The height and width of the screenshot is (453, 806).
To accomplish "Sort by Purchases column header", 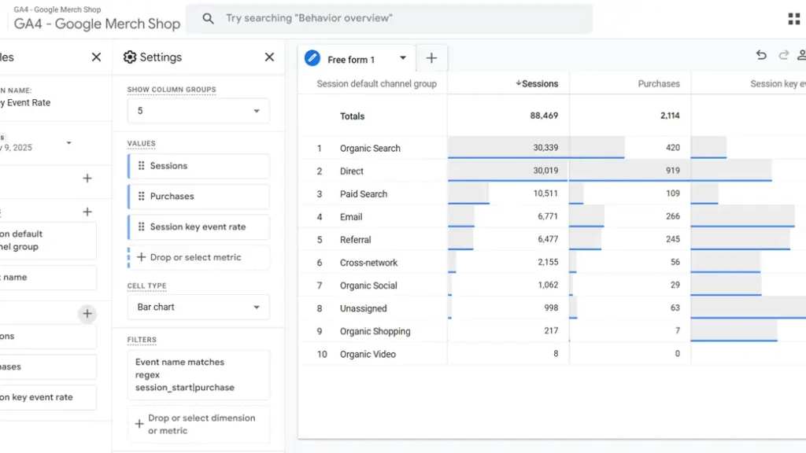I will pos(658,83).
